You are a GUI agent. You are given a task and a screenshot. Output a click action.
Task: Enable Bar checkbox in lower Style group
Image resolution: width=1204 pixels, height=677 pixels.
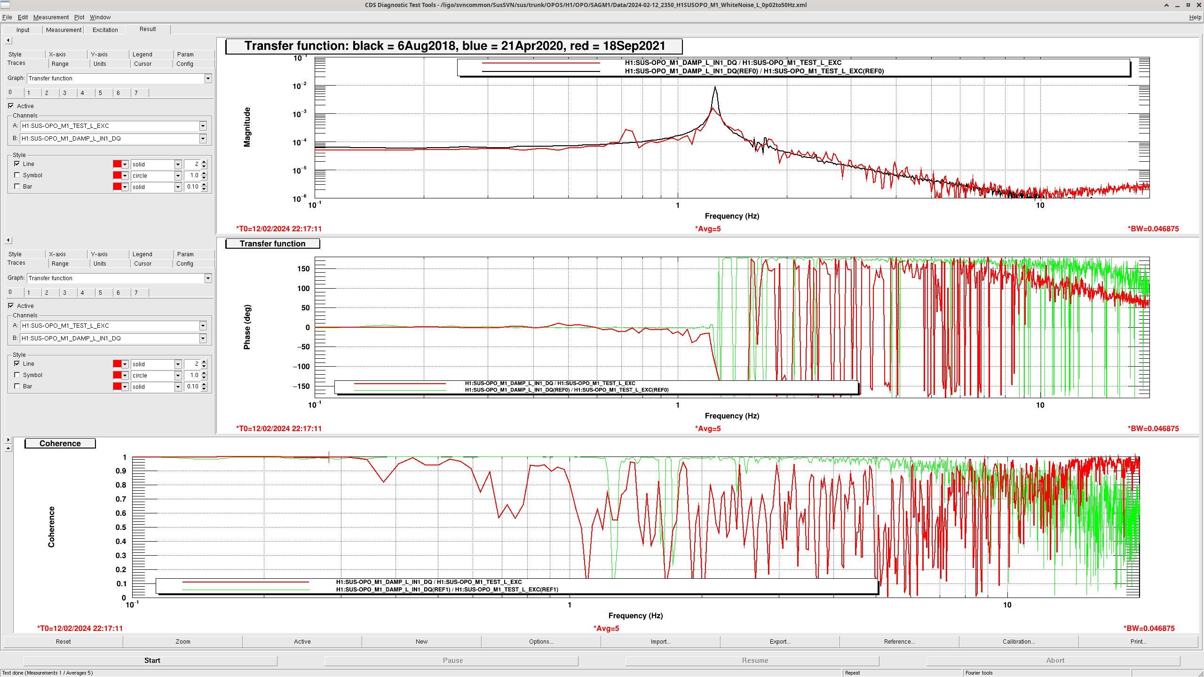tap(17, 386)
